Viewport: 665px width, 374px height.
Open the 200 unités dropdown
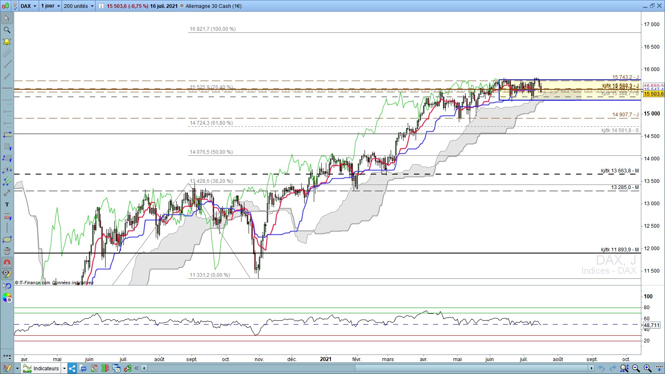pos(79,6)
